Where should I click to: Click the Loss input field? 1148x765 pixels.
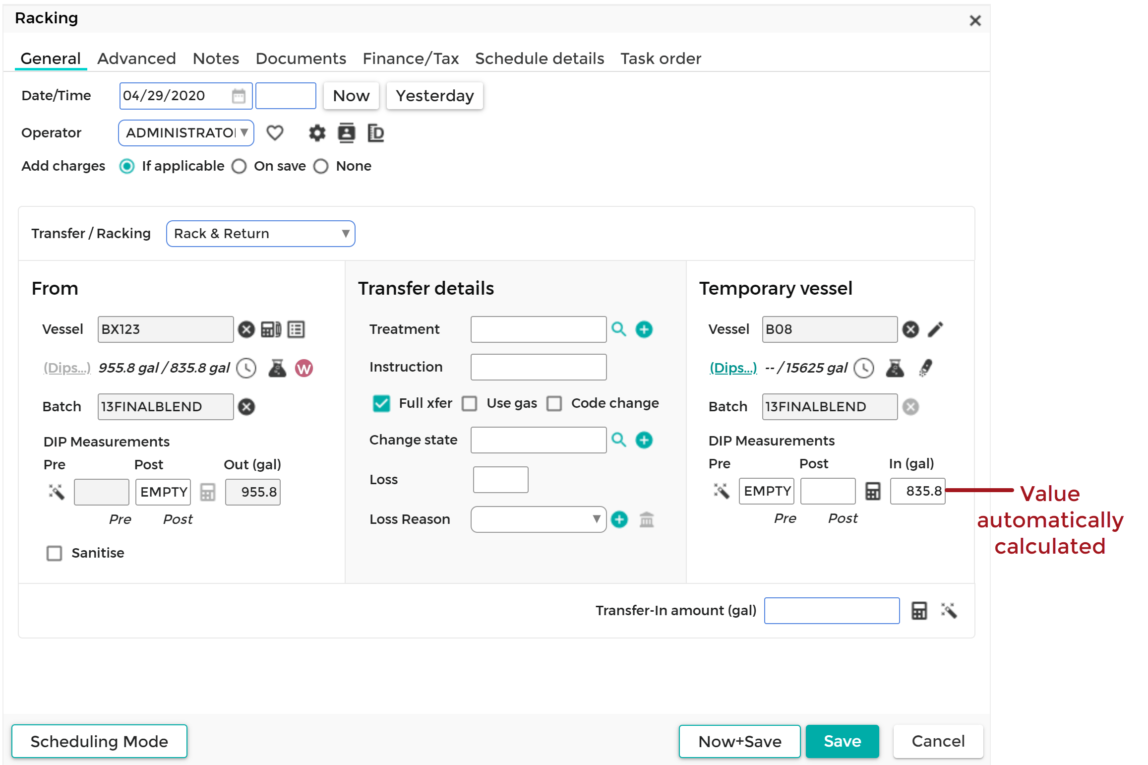[x=500, y=480]
